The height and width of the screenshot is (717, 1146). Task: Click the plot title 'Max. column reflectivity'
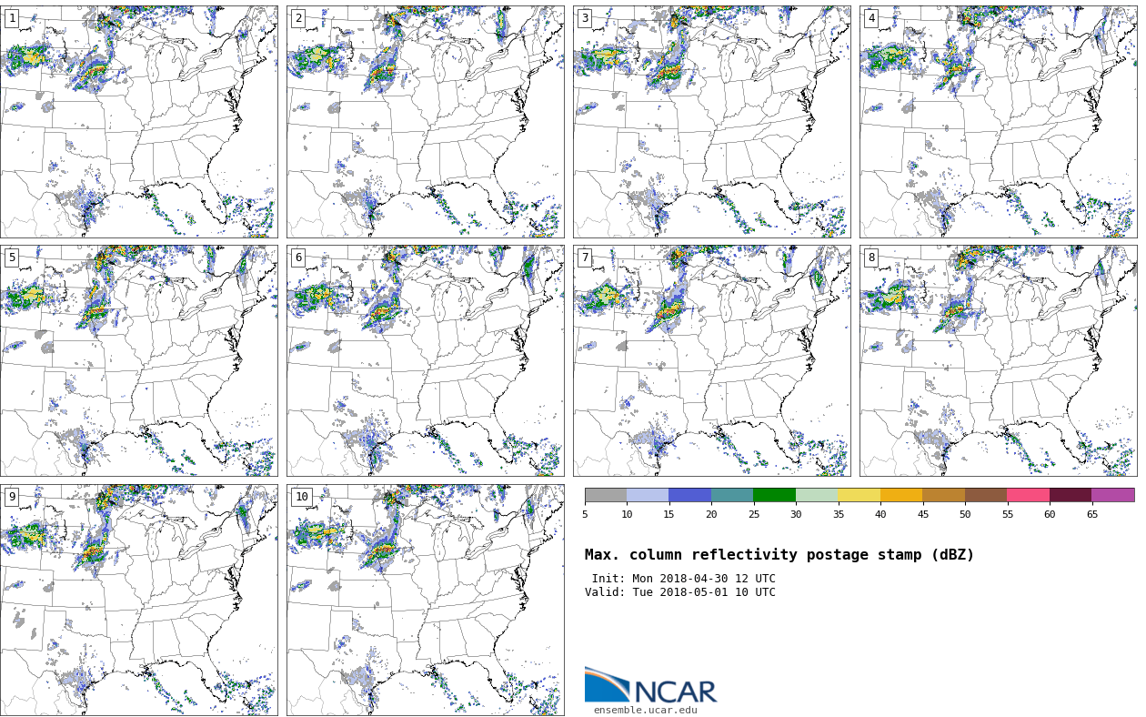coord(779,555)
